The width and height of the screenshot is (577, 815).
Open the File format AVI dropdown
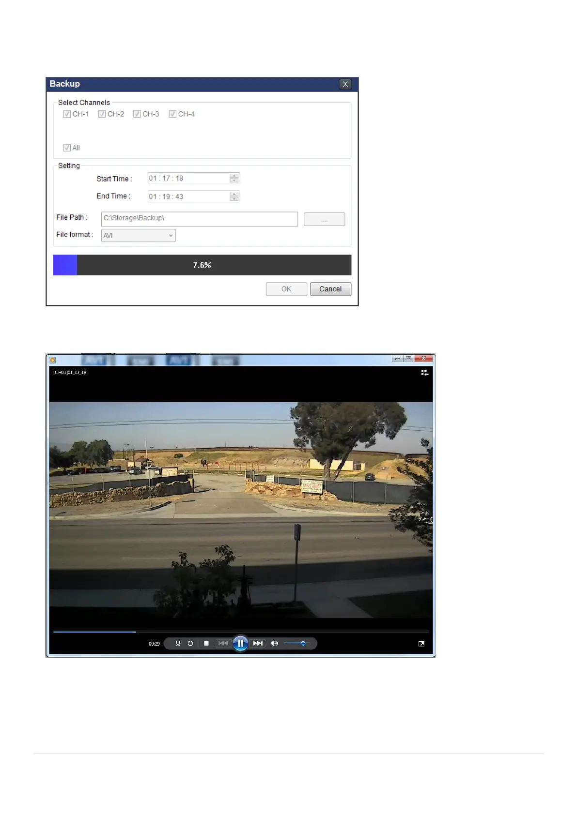point(138,236)
